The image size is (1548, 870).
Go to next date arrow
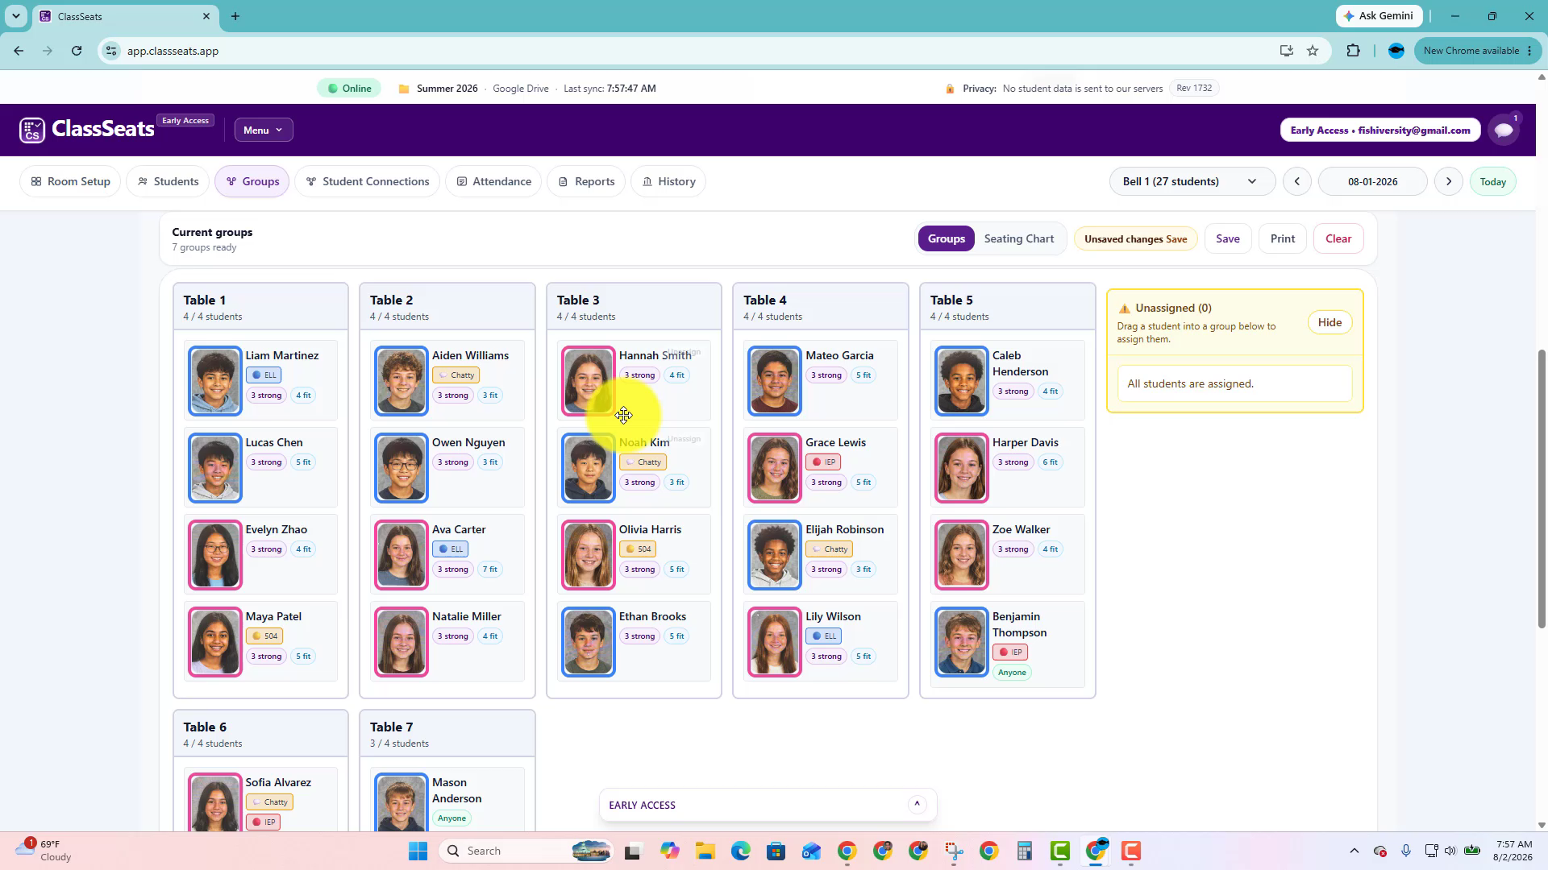[1449, 181]
